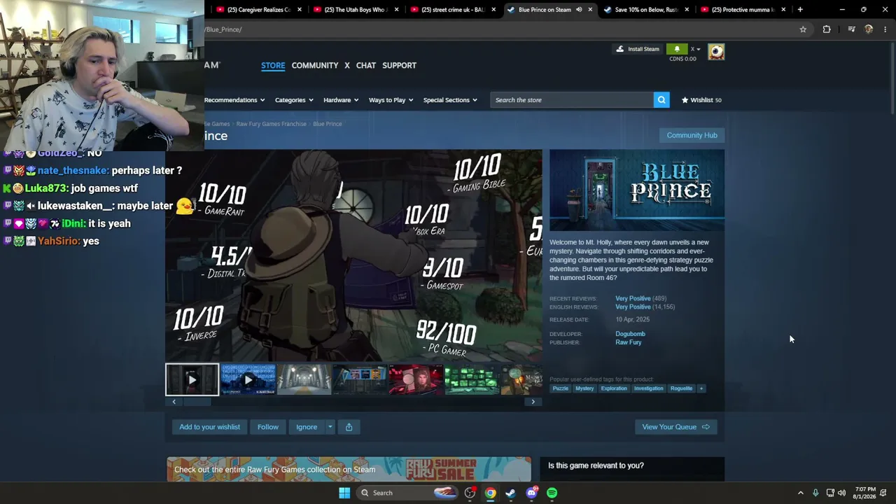
Task: Open Google Chrome from the taskbar
Action: (x=491, y=493)
